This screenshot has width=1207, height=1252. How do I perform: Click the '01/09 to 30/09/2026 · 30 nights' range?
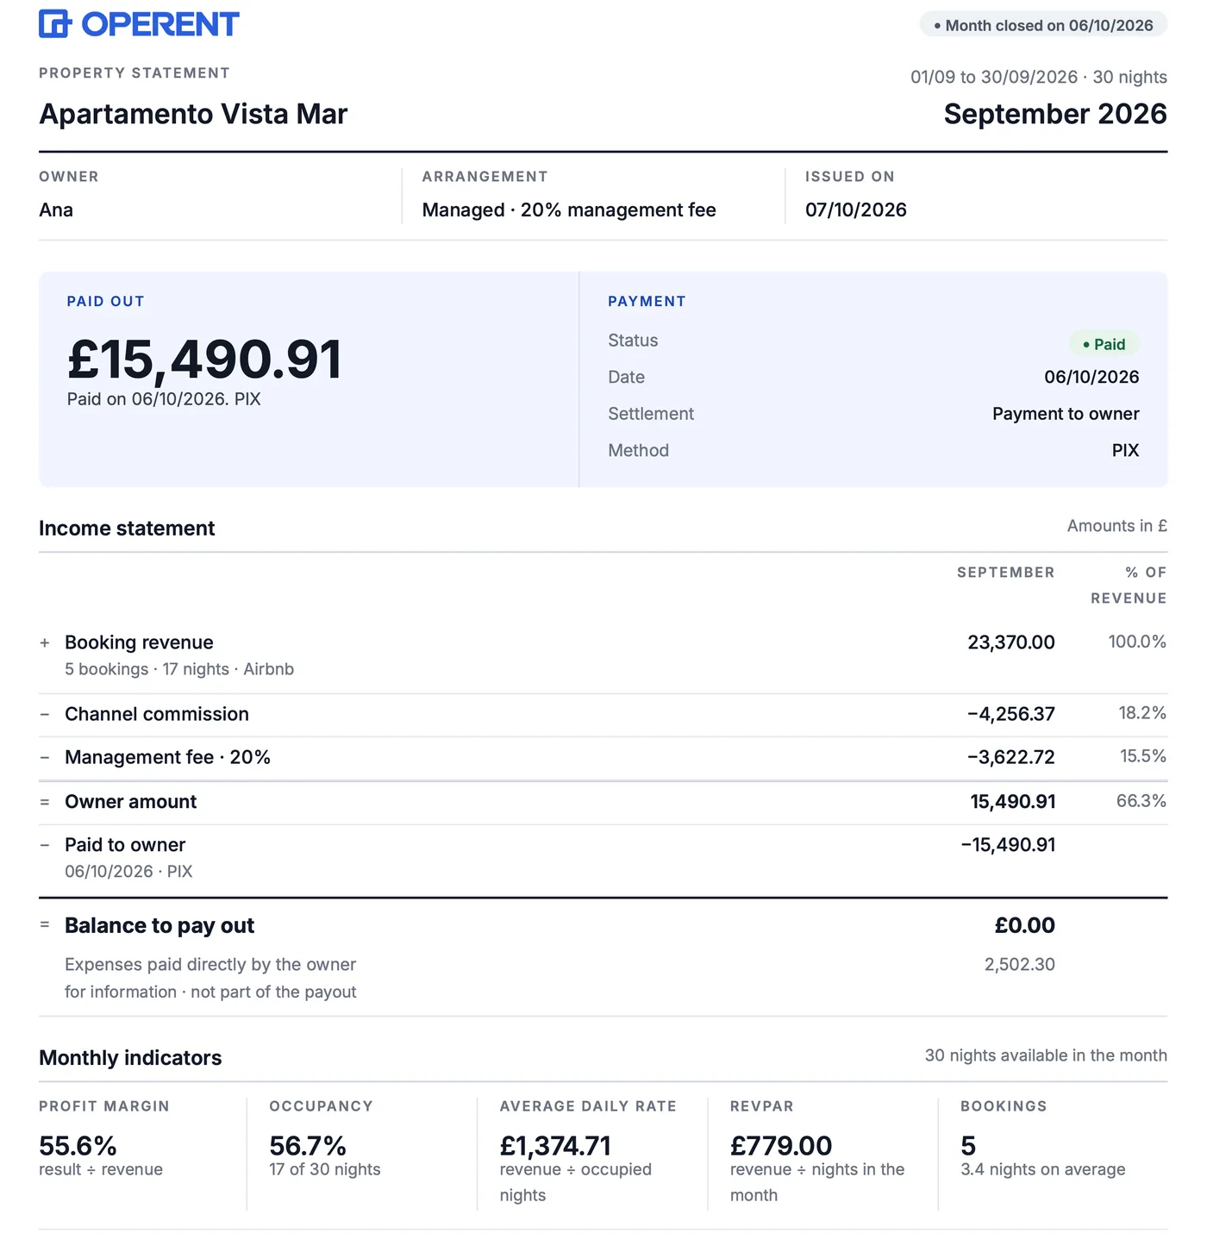pos(1039,77)
